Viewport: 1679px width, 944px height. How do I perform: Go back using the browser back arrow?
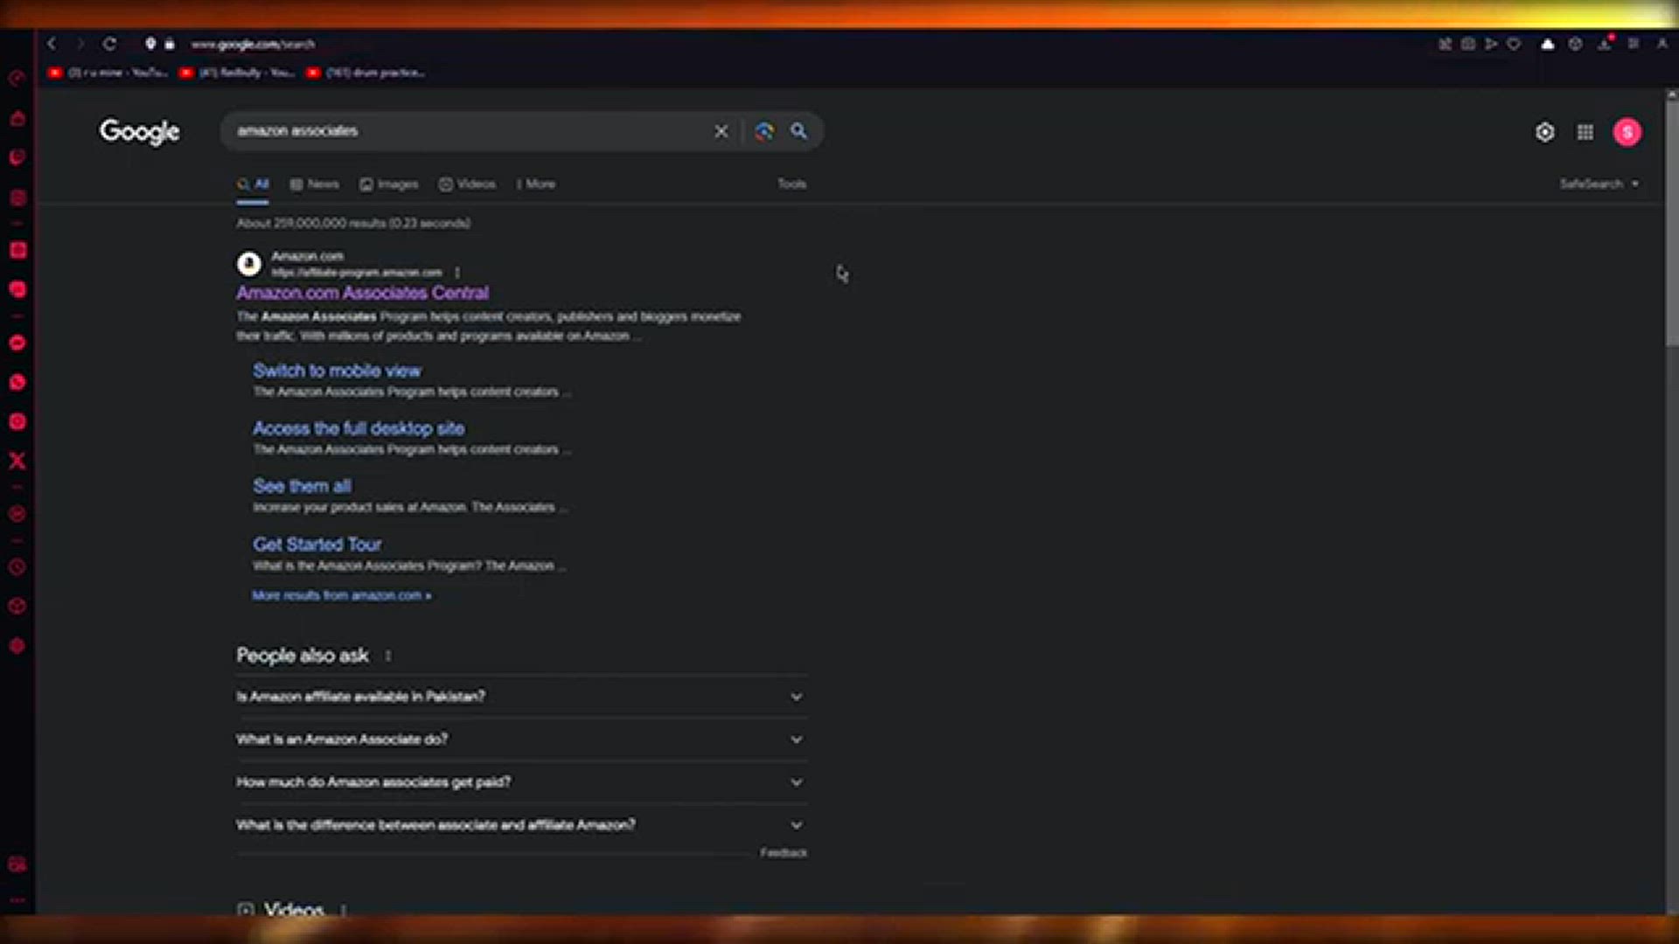click(x=52, y=44)
